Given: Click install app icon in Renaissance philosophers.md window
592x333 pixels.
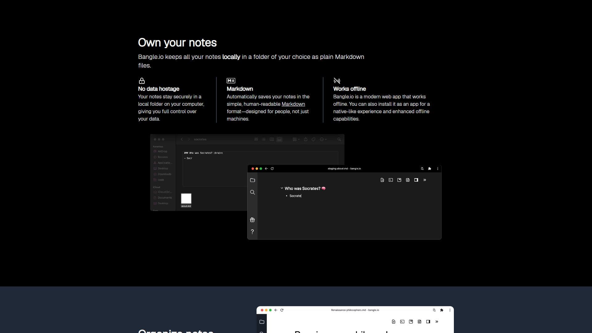Looking at the screenshot, I should [x=434, y=310].
